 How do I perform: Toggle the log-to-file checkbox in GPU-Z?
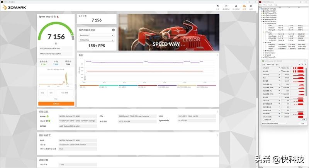click(263, 120)
